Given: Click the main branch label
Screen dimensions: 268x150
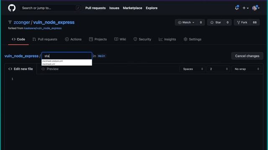Looking at the screenshot, I should [101, 56].
